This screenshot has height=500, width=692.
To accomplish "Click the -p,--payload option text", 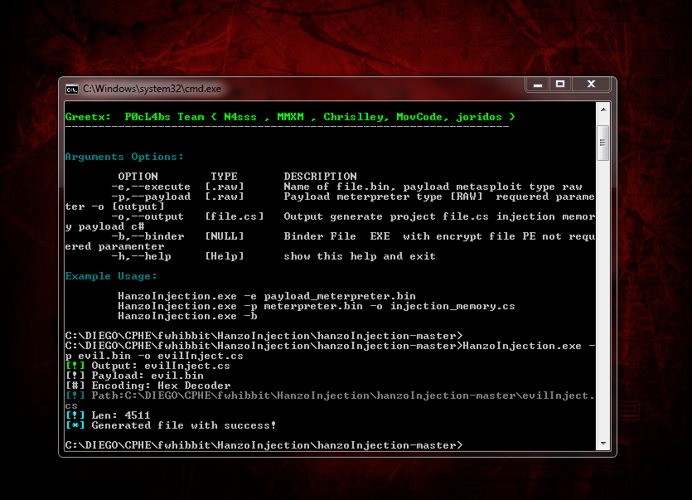I will pos(151,197).
